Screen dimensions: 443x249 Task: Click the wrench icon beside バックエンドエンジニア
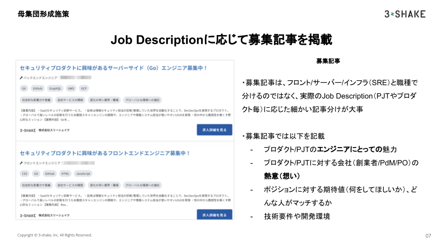[x=21, y=77]
